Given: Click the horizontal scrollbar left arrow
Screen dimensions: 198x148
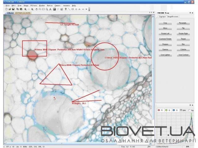Looking at the screenshot, I should click(x=5, y=143).
